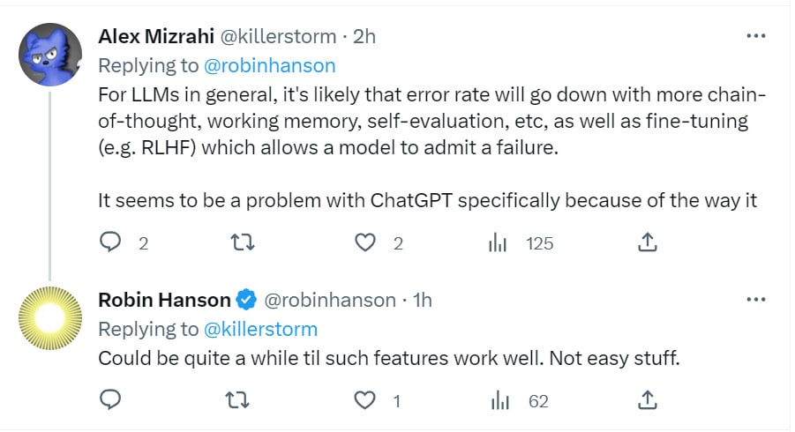
Task: Like Robin Hanson's tweet
Action: pos(364,400)
